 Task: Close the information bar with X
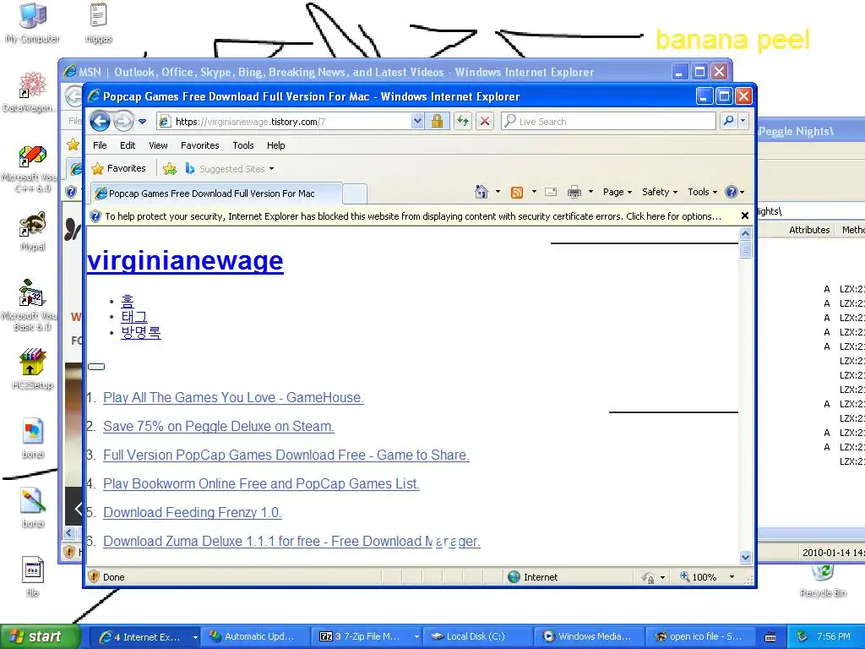[x=745, y=215]
